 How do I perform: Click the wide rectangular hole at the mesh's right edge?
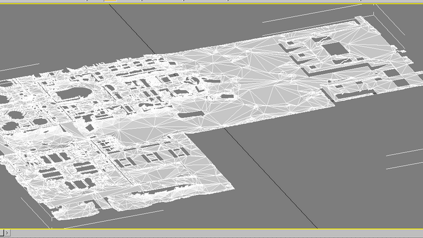click(401, 83)
